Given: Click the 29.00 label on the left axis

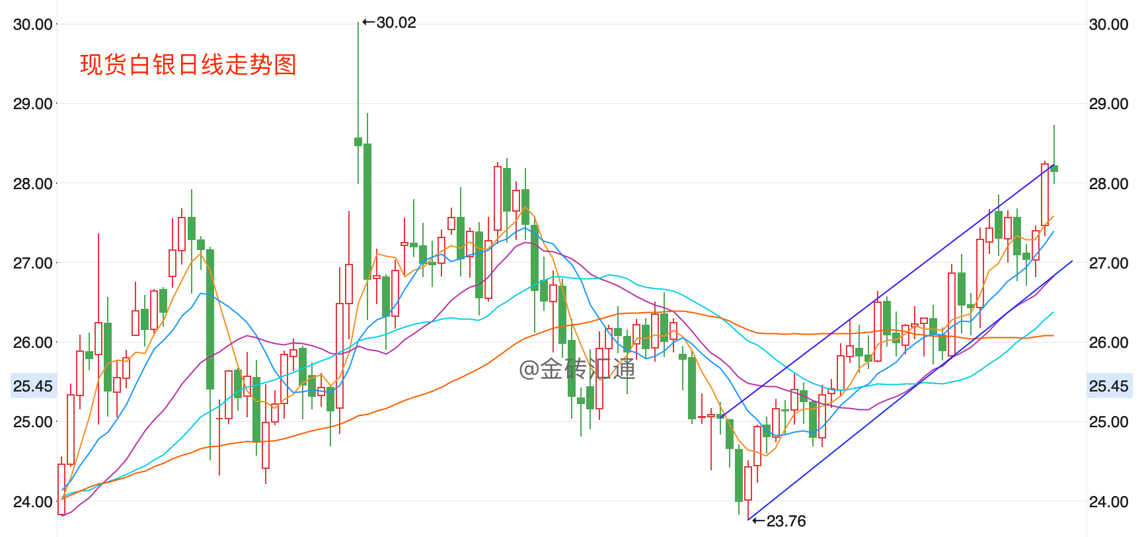Looking at the screenshot, I should (x=33, y=104).
